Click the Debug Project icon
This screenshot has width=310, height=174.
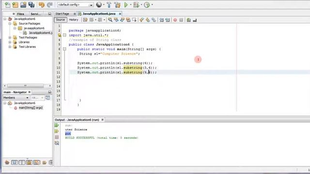136,5
